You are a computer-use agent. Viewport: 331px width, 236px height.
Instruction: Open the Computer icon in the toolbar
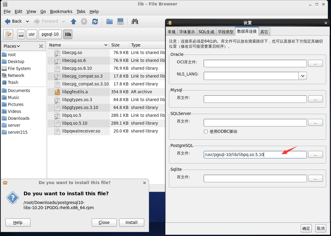pos(120,21)
